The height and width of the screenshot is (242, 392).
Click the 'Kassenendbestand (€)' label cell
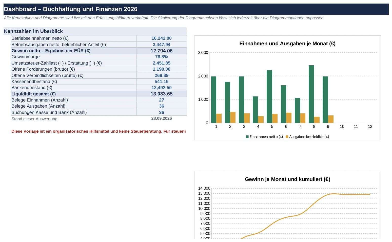(x=74, y=82)
